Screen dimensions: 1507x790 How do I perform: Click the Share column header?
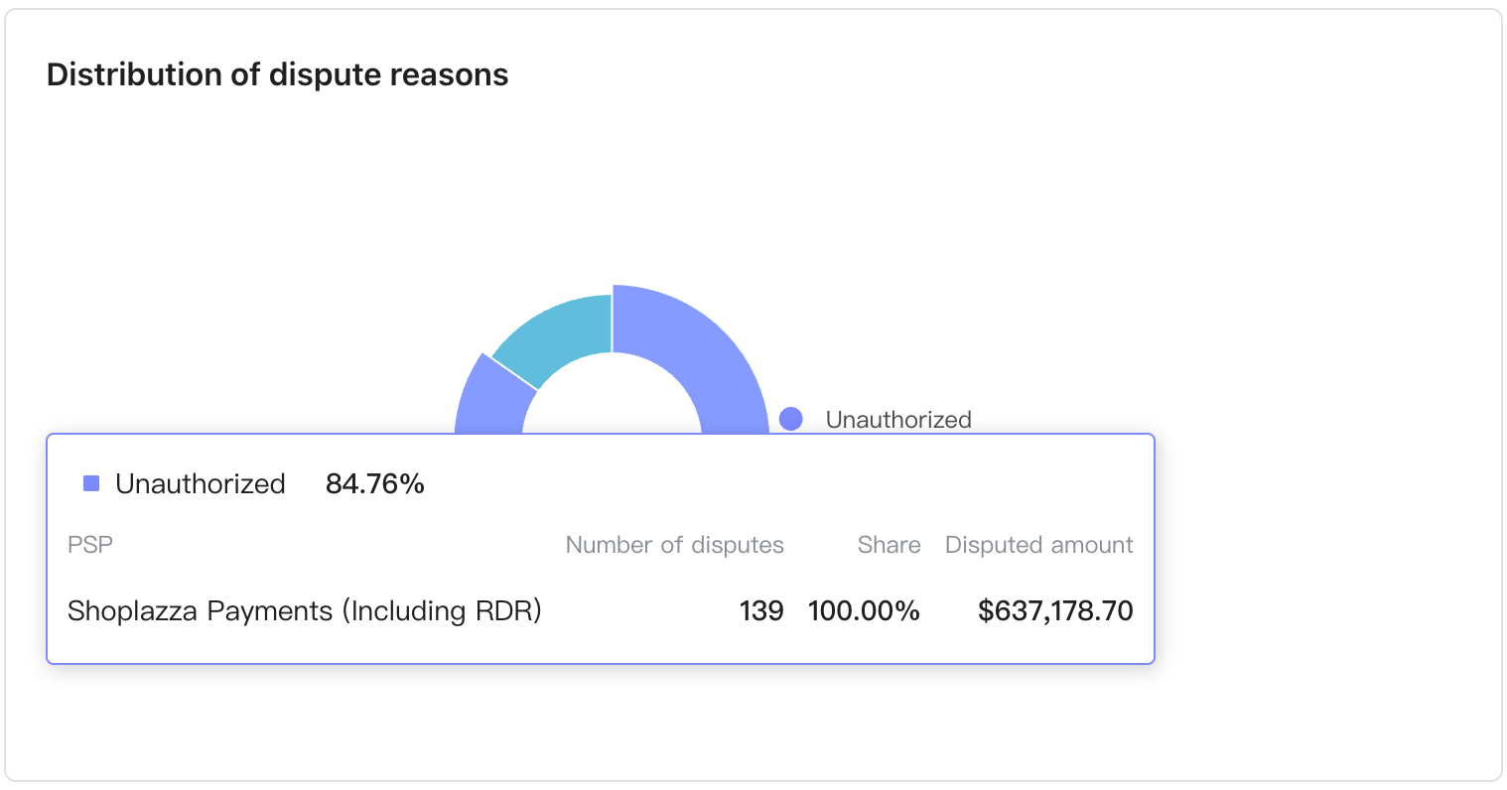[x=889, y=545]
